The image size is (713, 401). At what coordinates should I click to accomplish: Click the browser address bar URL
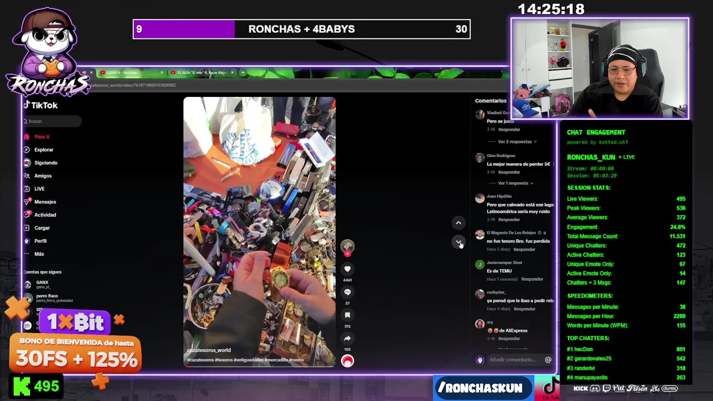132,85
